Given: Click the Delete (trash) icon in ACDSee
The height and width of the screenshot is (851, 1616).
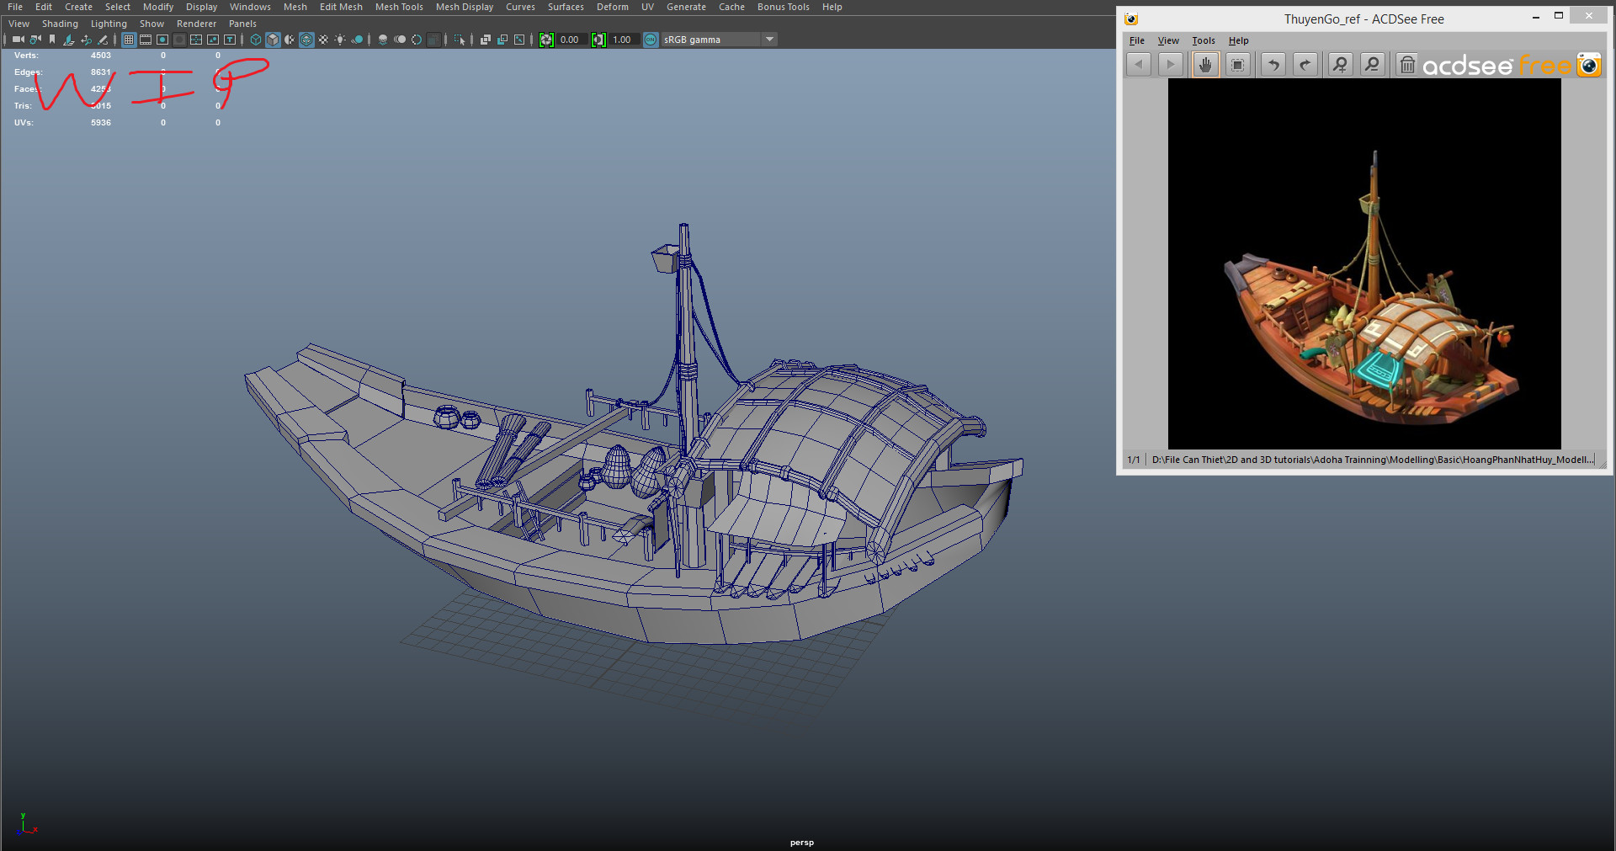Looking at the screenshot, I should (x=1407, y=64).
